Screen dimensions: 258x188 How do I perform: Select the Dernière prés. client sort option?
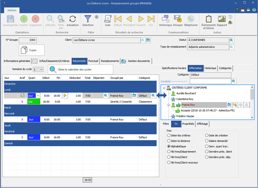[x=219, y=152]
